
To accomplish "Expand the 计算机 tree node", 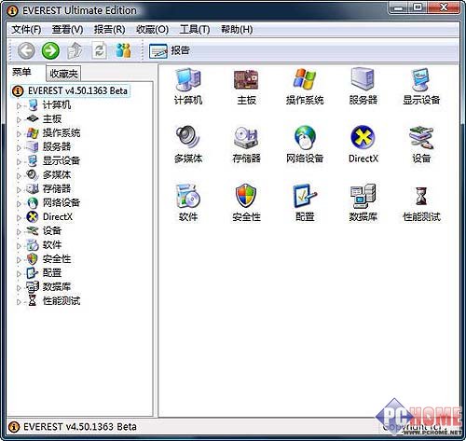I will click(x=19, y=106).
